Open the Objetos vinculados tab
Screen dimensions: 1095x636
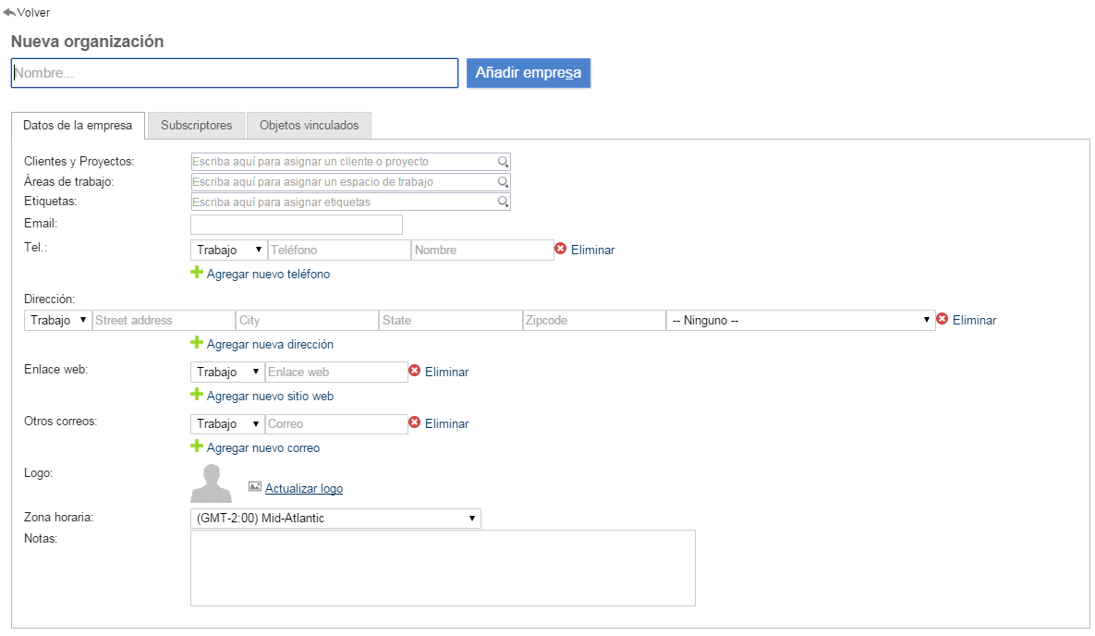pyautogui.click(x=309, y=125)
